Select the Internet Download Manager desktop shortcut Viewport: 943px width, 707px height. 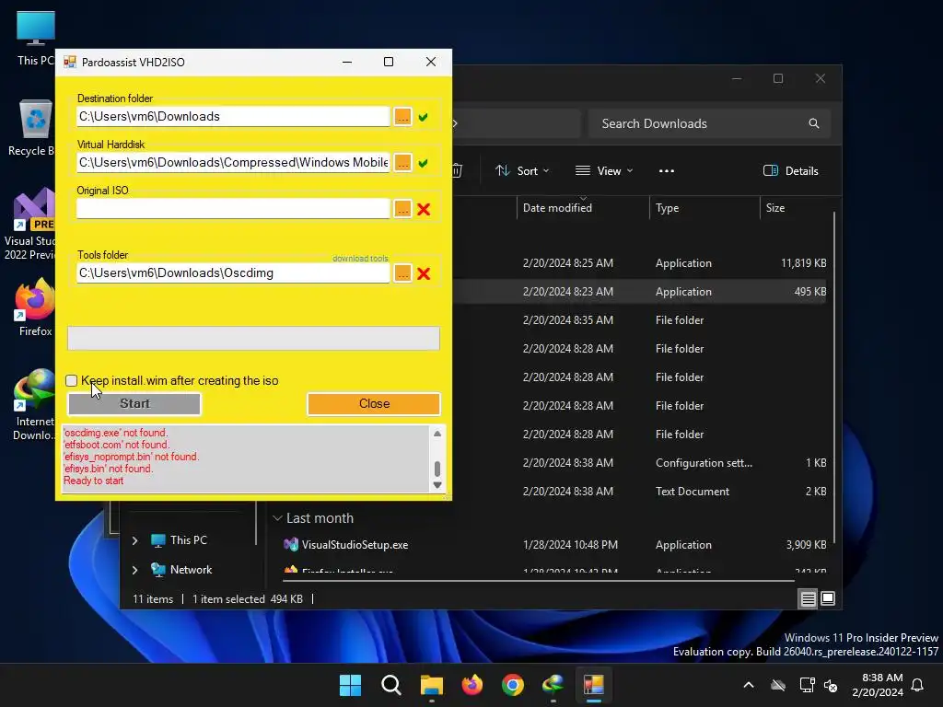point(34,404)
